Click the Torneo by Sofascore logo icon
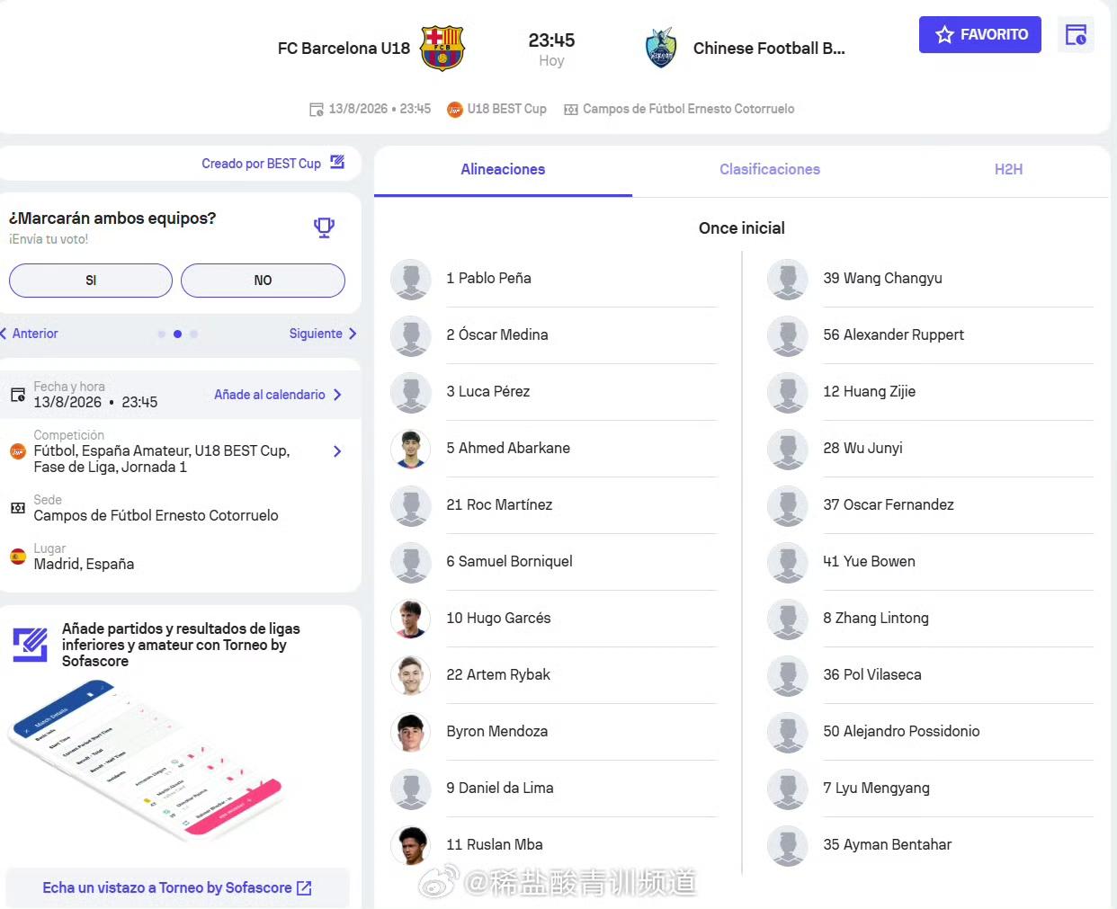 point(30,644)
